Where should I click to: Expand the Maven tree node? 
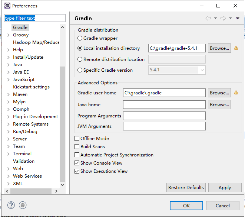(x=9, y=94)
